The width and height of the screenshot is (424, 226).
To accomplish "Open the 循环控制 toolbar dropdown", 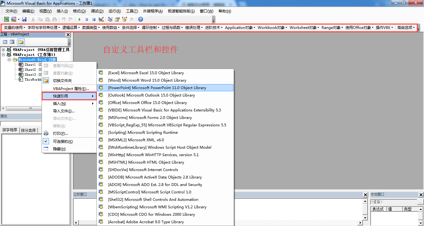I will click(151, 28).
